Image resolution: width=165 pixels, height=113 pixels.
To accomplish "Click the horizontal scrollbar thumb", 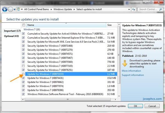I will [x=68, y=100].
